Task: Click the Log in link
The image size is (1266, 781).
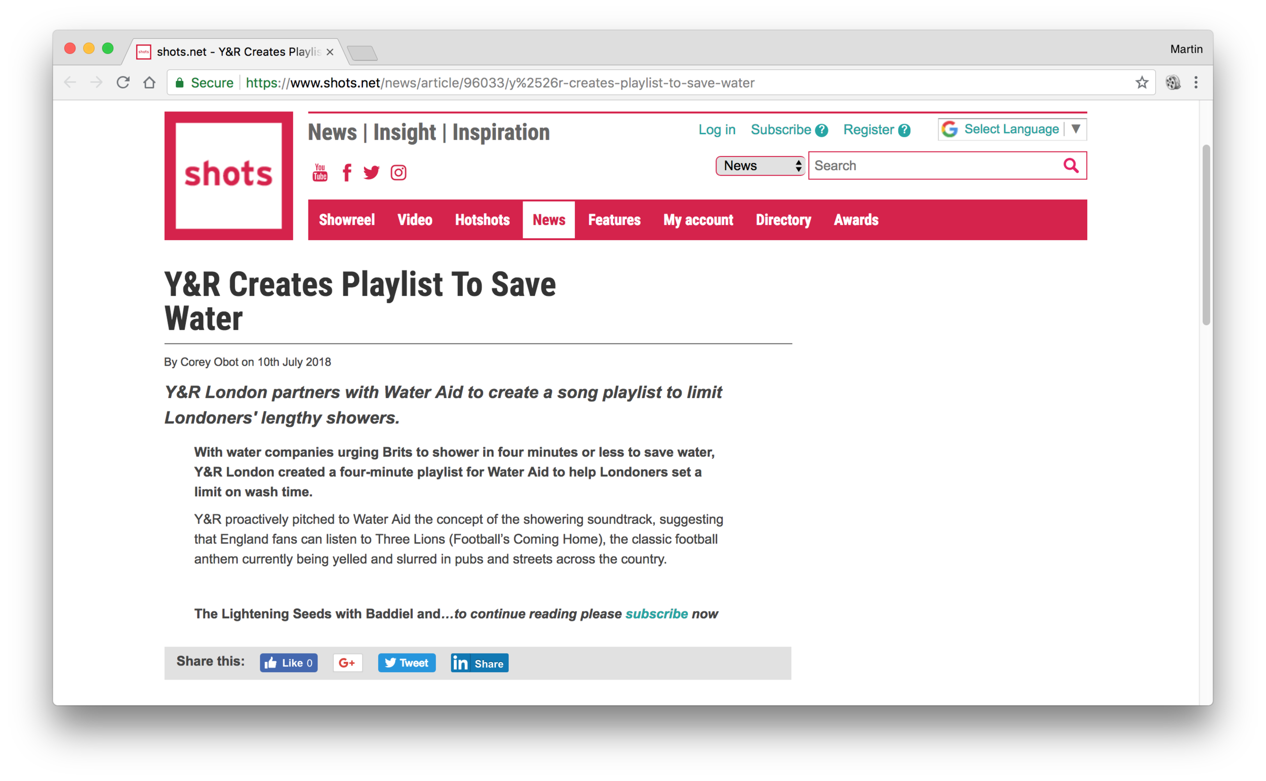Action: [x=717, y=130]
